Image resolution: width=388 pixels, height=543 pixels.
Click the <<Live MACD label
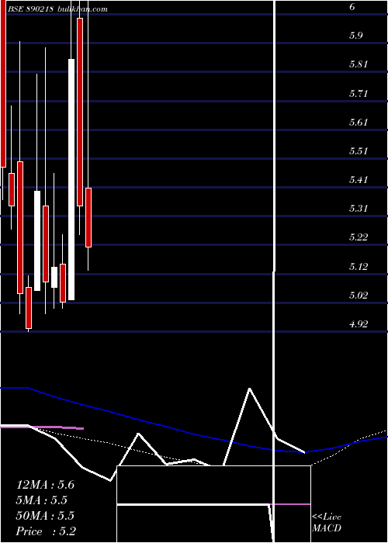(x=327, y=522)
